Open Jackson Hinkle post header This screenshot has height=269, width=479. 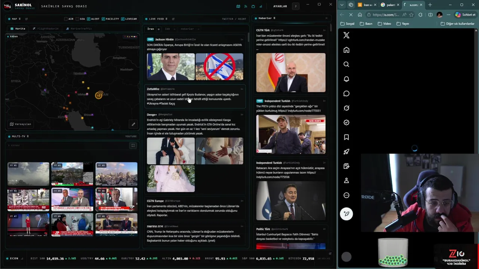coord(171,39)
